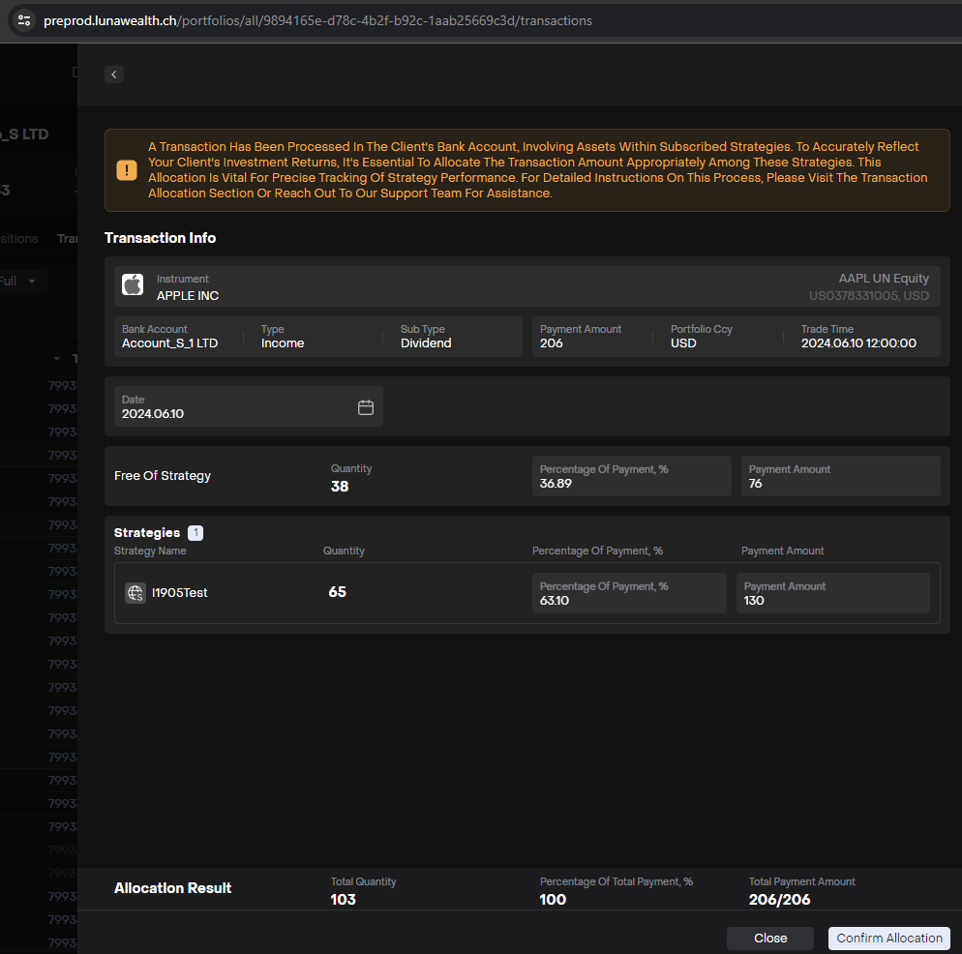
Task: Click the orange warning exclamation icon
Action: click(x=127, y=170)
